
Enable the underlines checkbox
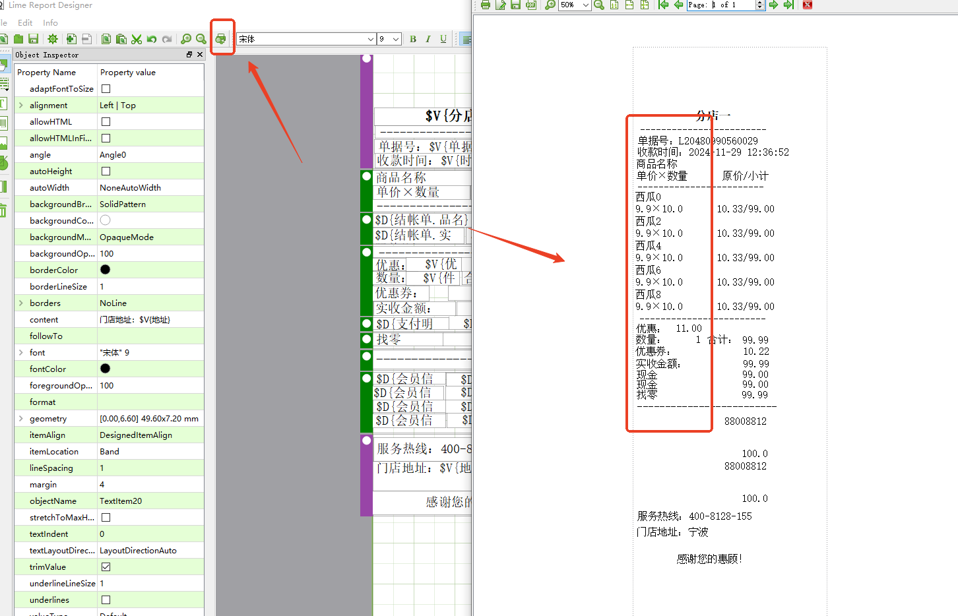[106, 600]
